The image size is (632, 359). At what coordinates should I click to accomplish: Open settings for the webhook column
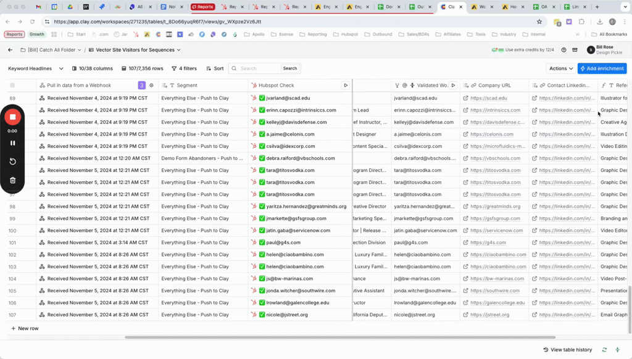(151, 85)
